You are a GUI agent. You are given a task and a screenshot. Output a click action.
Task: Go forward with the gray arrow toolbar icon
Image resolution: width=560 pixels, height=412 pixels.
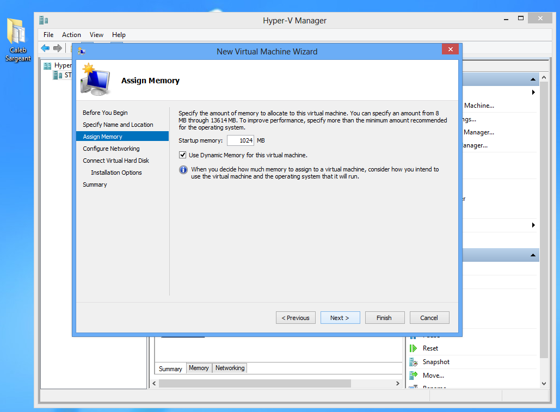click(x=58, y=48)
